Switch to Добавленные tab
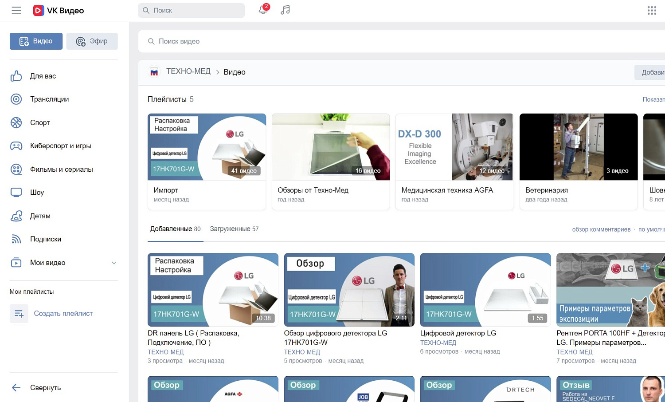 click(x=176, y=229)
